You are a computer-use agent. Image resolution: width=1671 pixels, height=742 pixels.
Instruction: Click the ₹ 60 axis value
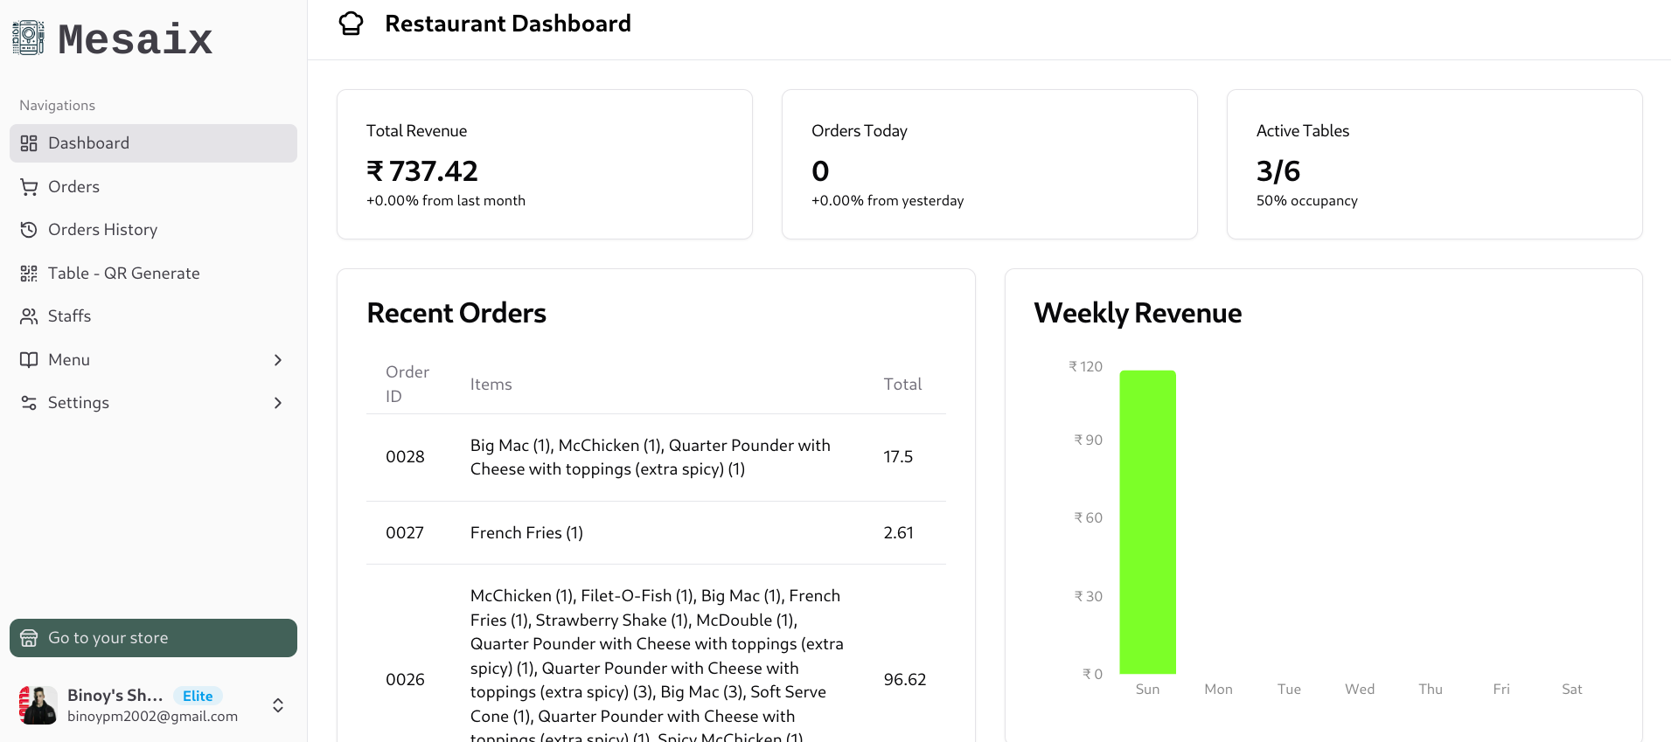pos(1088,518)
